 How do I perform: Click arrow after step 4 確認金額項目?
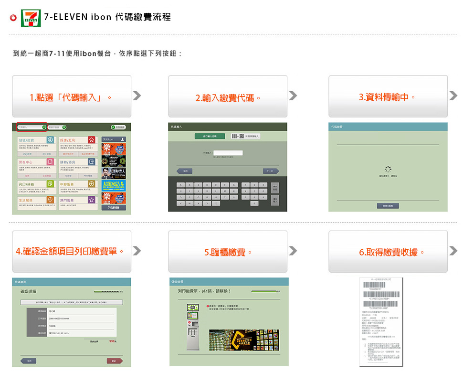(137, 251)
